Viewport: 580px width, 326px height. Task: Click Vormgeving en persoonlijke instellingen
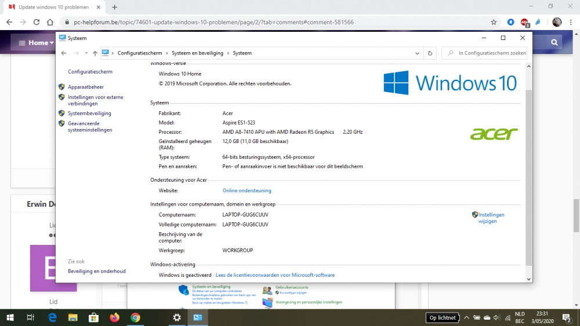point(309,302)
